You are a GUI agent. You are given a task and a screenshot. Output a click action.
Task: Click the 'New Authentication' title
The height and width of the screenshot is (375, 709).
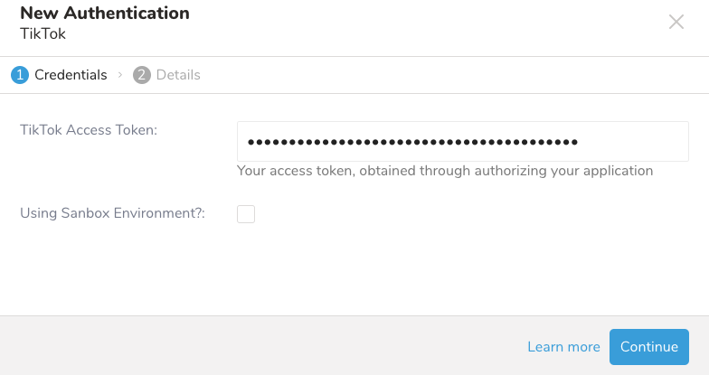coord(105,14)
